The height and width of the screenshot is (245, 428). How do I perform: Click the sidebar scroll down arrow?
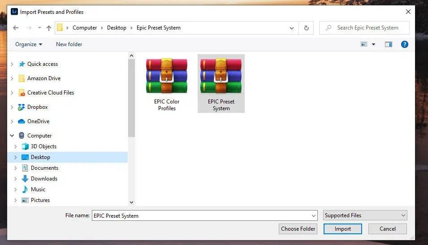click(132, 202)
